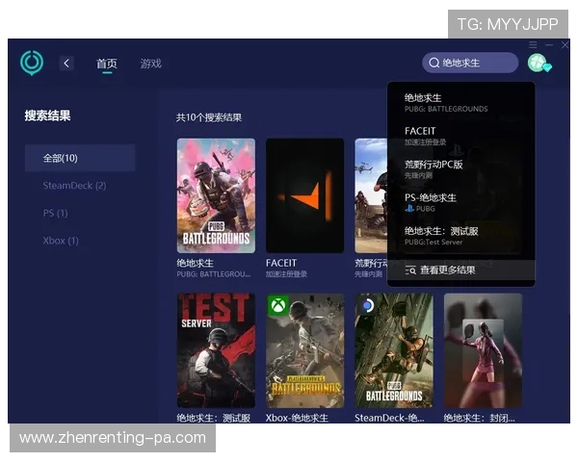Click the Steam badge on SteamDeck cover
Image resolution: width=578 pixels, height=462 pixels.
[x=367, y=305]
